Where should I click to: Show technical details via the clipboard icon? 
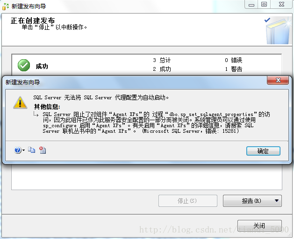(x=43, y=150)
